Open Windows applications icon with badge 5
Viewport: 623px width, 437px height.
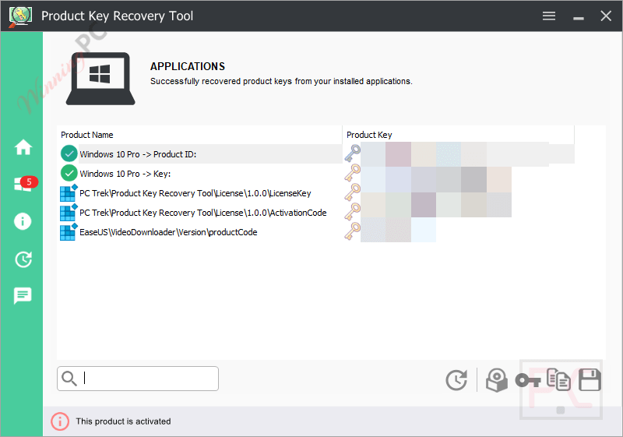(25, 184)
